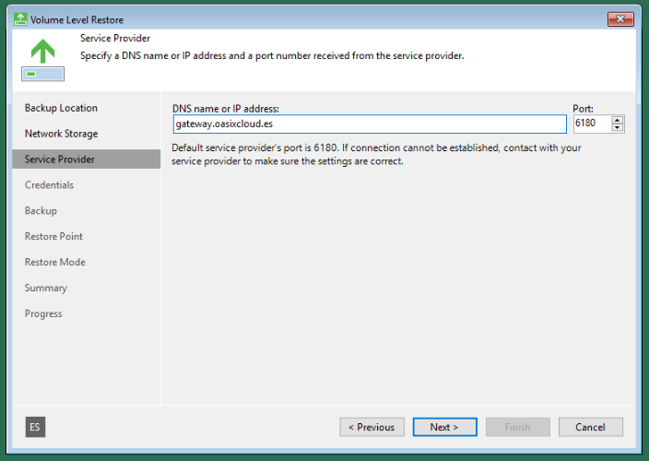Jump to the Credentials step
649x461 pixels.
point(49,185)
